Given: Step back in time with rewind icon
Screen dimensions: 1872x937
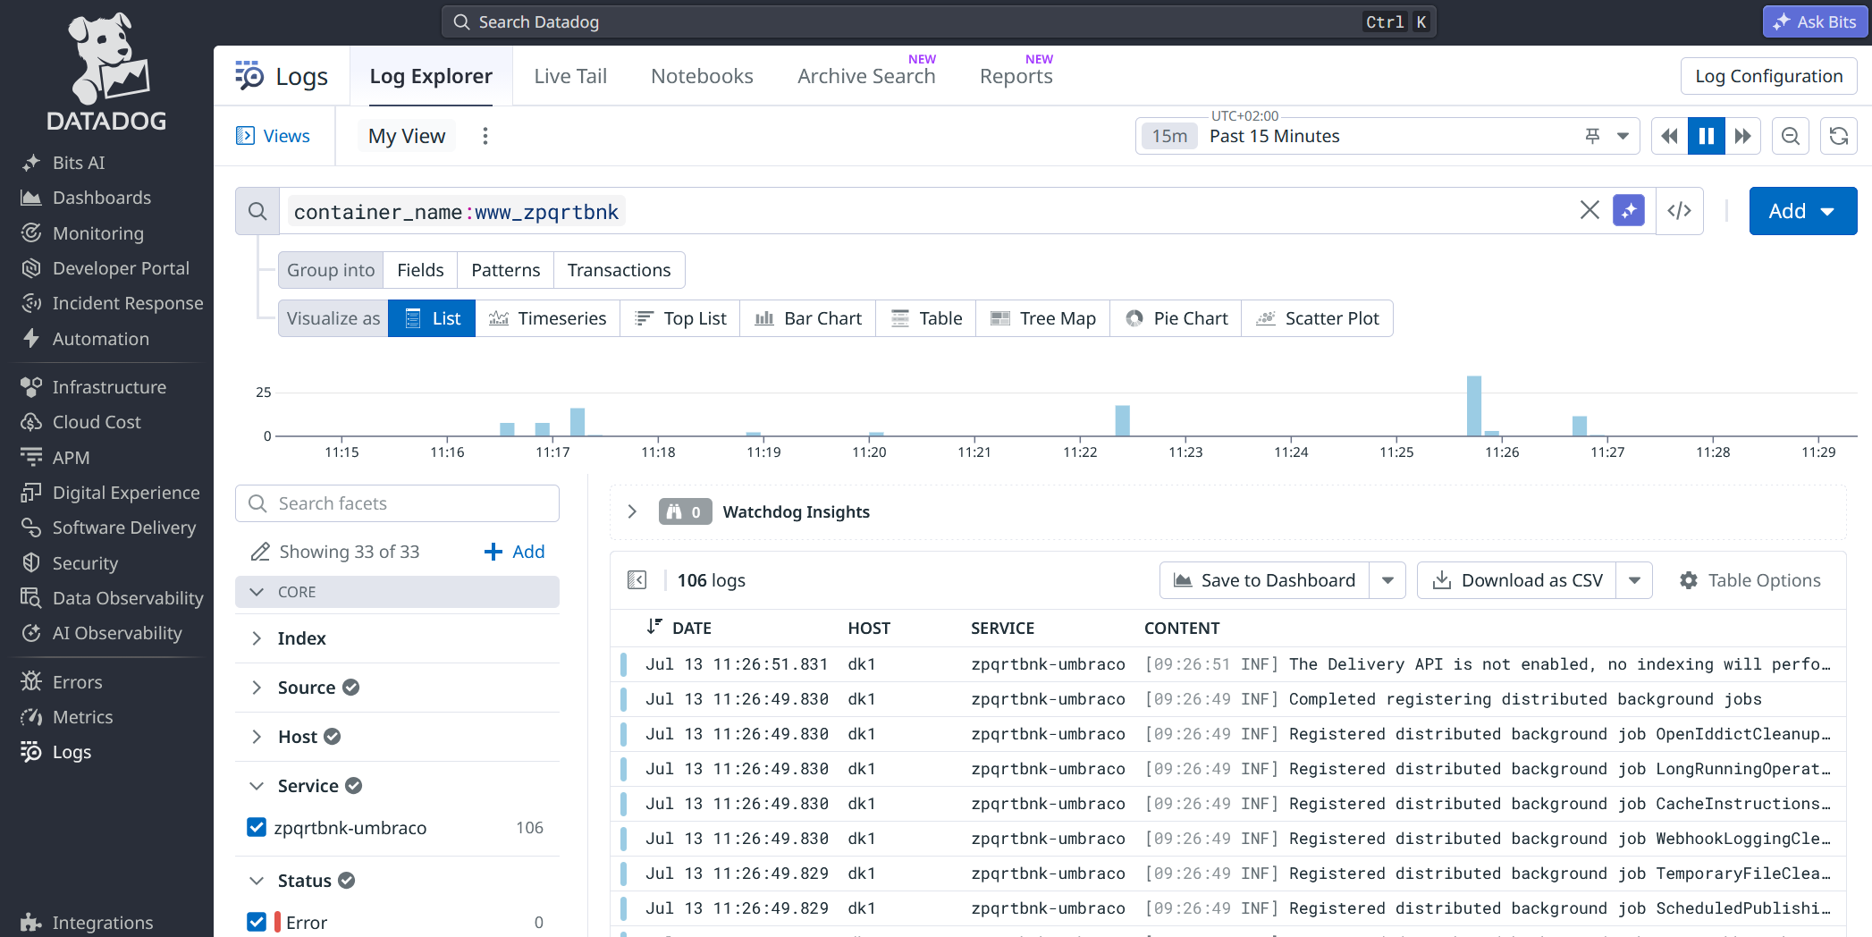Looking at the screenshot, I should click(1669, 136).
